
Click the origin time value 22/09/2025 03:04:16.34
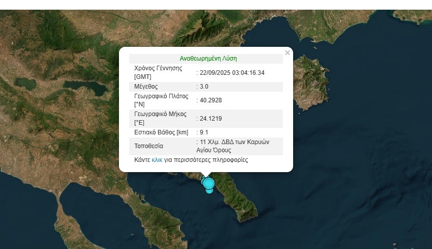tap(232, 73)
